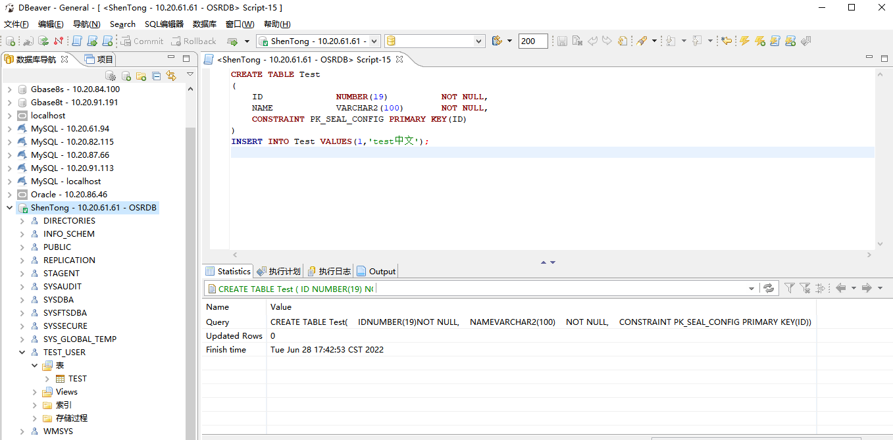Click the remove filter funnel icon with X

point(805,288)
